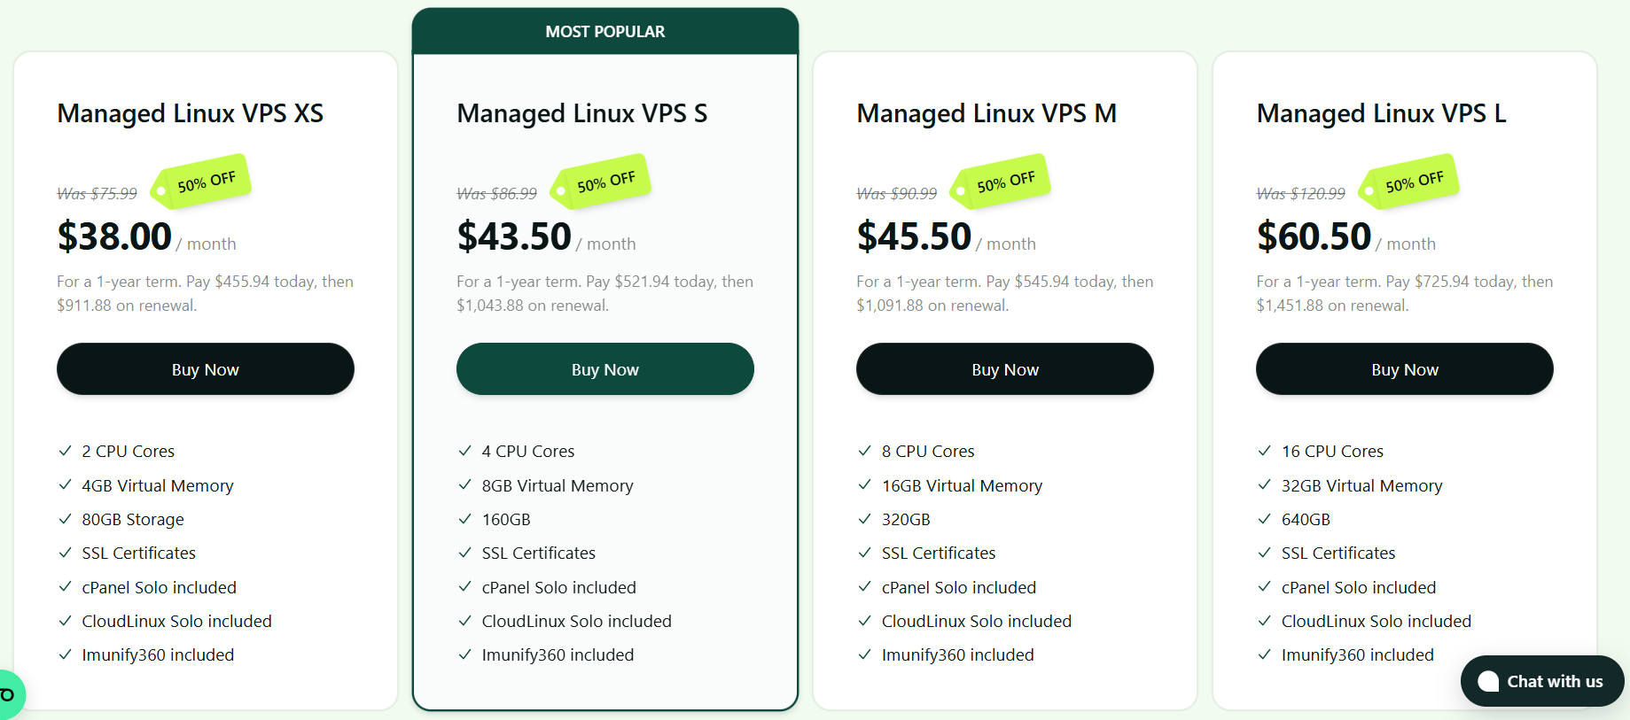The width and height of the screenshot is (1630, 720).
Task: Select Buy Now under Managed Linux VPS L
Action: (x=1404, y=369)
